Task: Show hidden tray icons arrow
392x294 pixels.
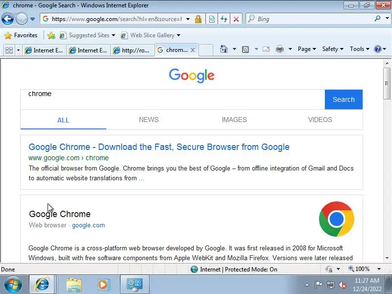Action: 307,285
